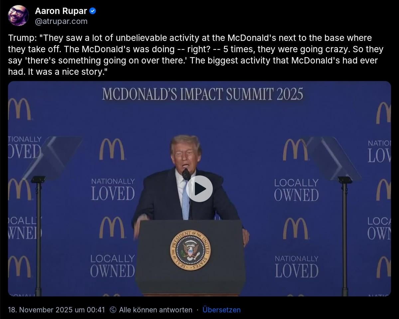
Task: Translate the post with Übersetzen
Action: pos(221,310)
